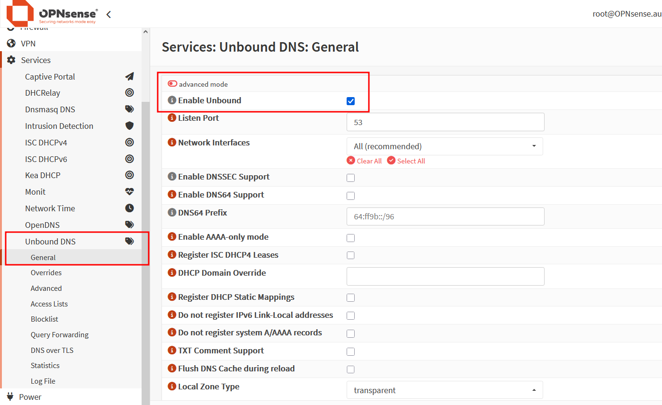This screenshot has width=662, height=405.
Task: Click the Listen Port input field
Action: [446, 122]
